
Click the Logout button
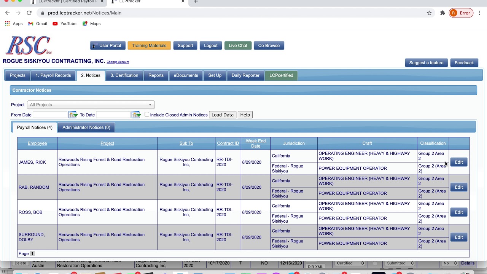pos(211,46)
